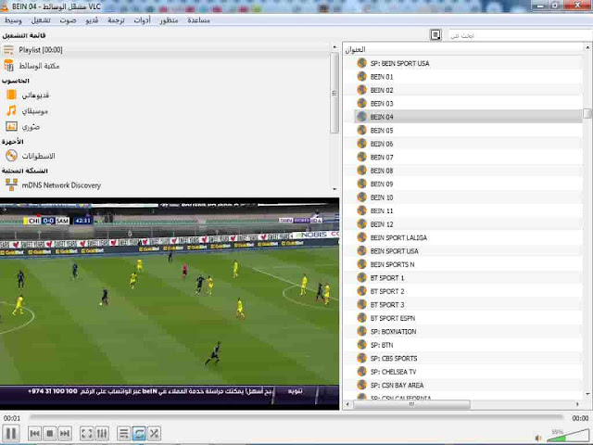Open the صوت menu

click(68, 20)
